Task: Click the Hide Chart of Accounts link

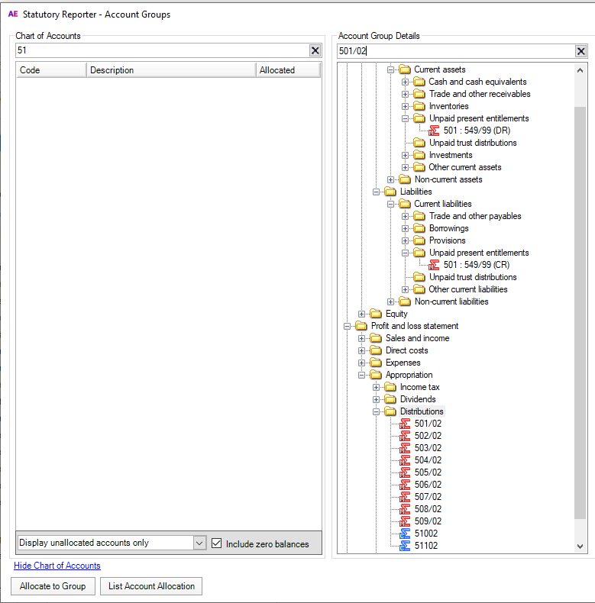Action: click(57, 566)
